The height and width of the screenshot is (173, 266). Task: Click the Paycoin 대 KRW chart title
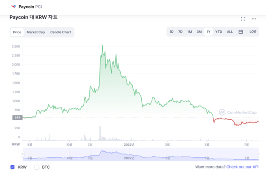pos(33,17)
